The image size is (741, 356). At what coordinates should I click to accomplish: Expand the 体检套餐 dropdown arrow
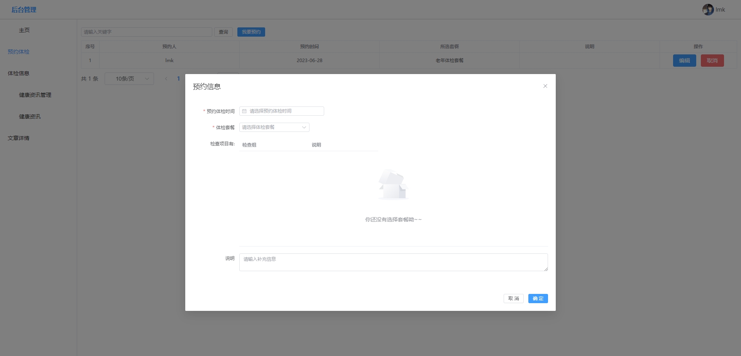[x=304, y=127]
